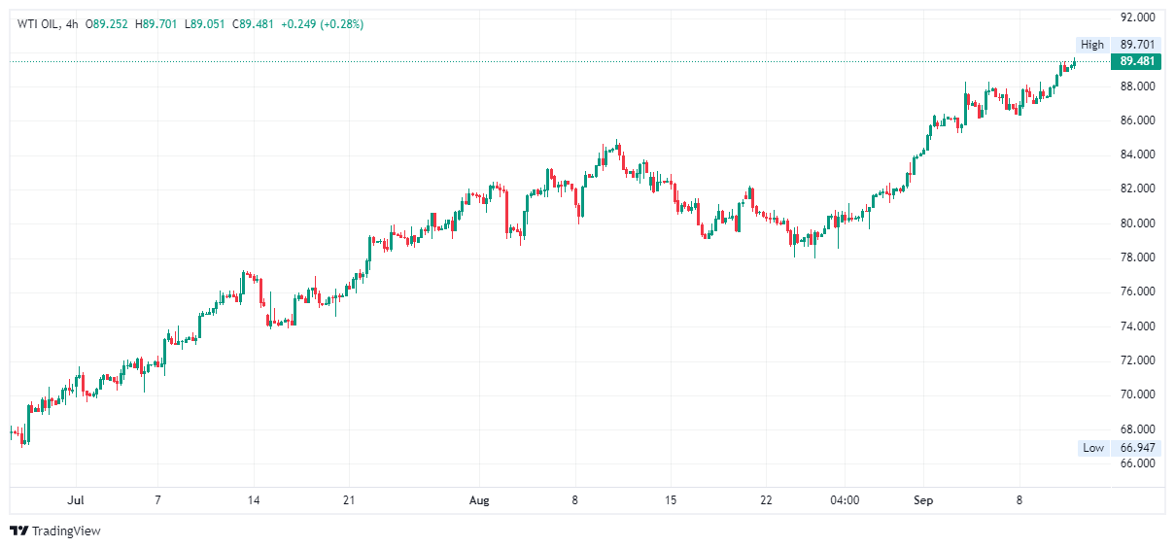Click the TradingView logo icon
The width and height of the screenshot is (1175, 548).
[18, 531]
